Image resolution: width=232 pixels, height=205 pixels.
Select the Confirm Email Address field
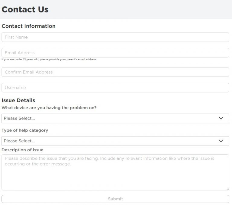[x=115, y=72]
